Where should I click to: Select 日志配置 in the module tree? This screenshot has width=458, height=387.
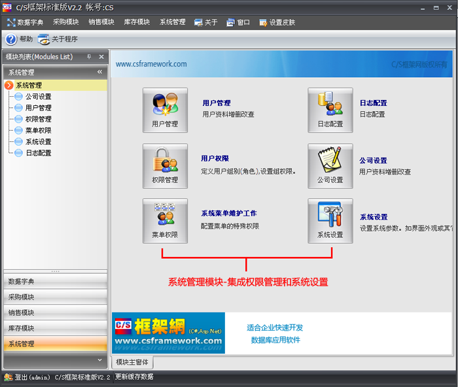pyautogui.click(x=38, y=153)
